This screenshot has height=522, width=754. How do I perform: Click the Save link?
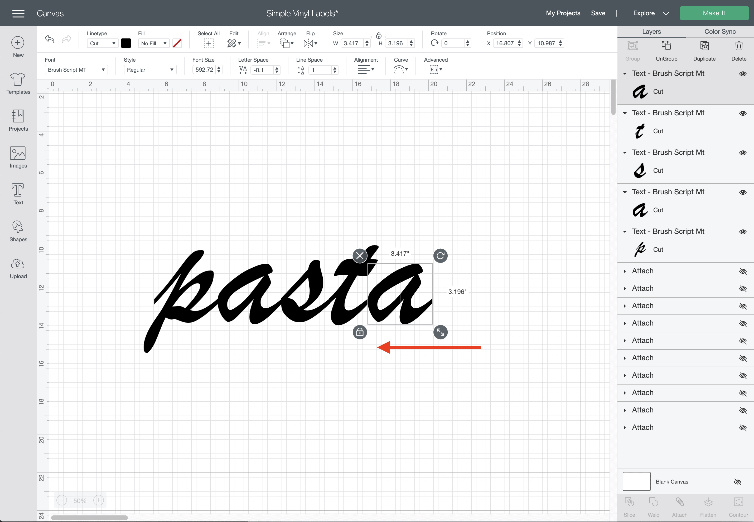[x=598, y=13]
